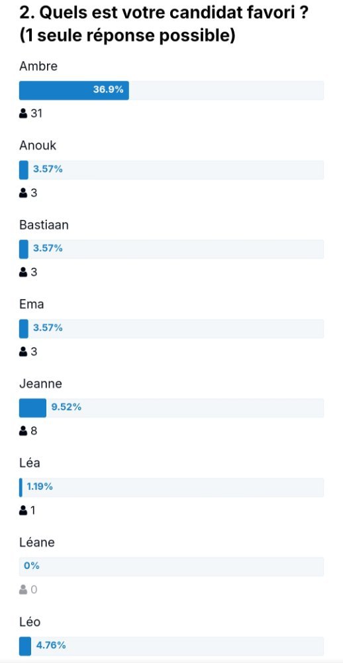The height and width of the screenshot is (663, 343).
Task: Click the candidate name Ambre
Action: coord(38,66)
